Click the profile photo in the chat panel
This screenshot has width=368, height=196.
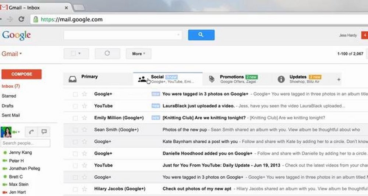point(6,132)
